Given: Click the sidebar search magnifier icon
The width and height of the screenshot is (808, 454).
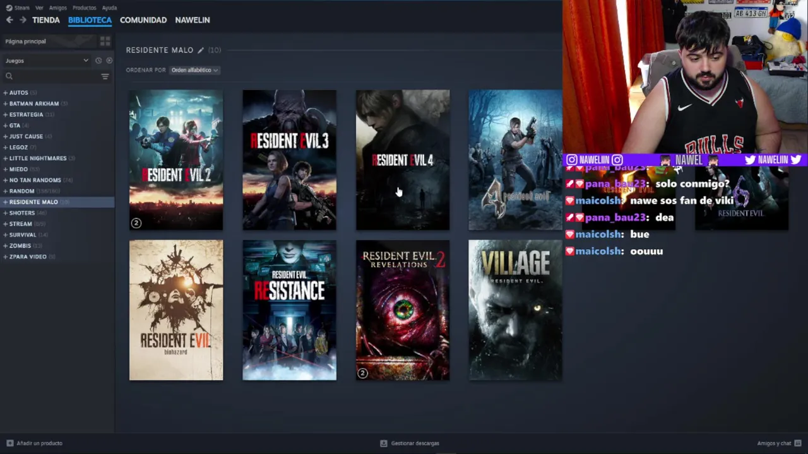Looking at the screenshot, I should click(x=9, y=76).
